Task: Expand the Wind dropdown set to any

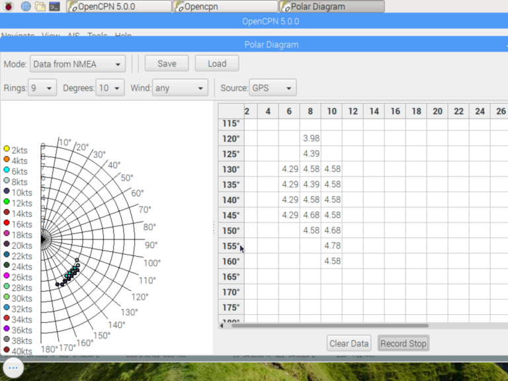Action: point(180,88)
